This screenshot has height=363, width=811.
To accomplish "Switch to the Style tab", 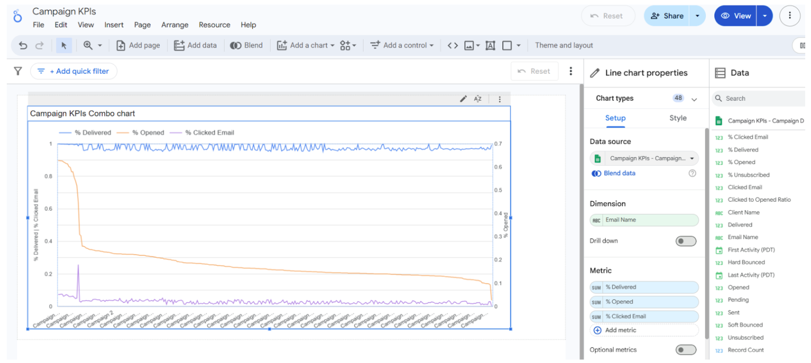I will tap(678, 118).
